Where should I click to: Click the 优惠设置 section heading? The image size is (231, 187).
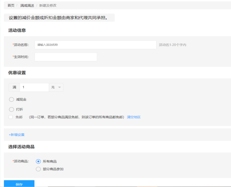pos(17,73)
